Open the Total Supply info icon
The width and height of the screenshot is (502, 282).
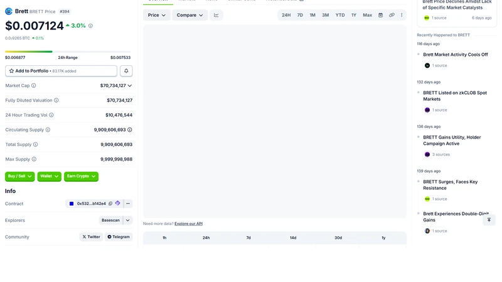tap(36, 145)
